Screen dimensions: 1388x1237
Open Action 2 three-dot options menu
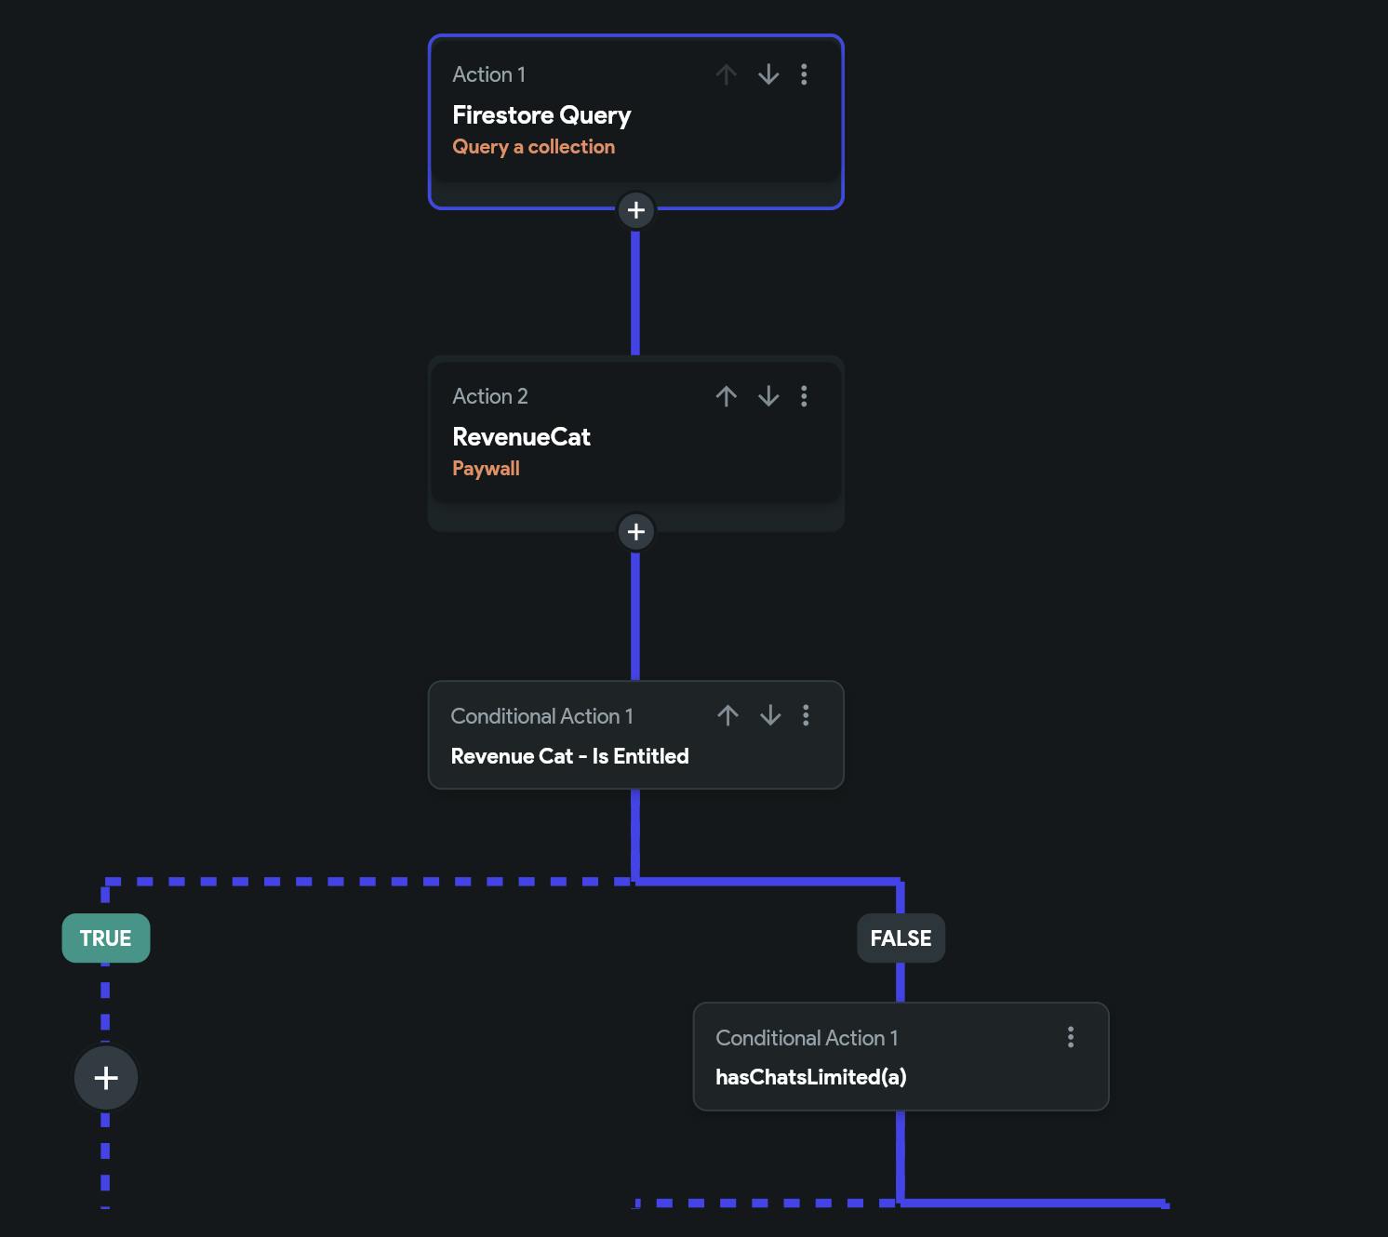click(x=805, y=396)
